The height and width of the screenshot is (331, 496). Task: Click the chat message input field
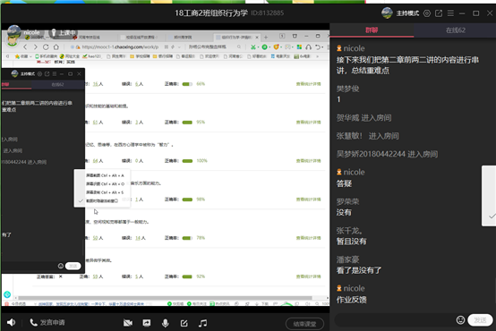coord(395,320)
